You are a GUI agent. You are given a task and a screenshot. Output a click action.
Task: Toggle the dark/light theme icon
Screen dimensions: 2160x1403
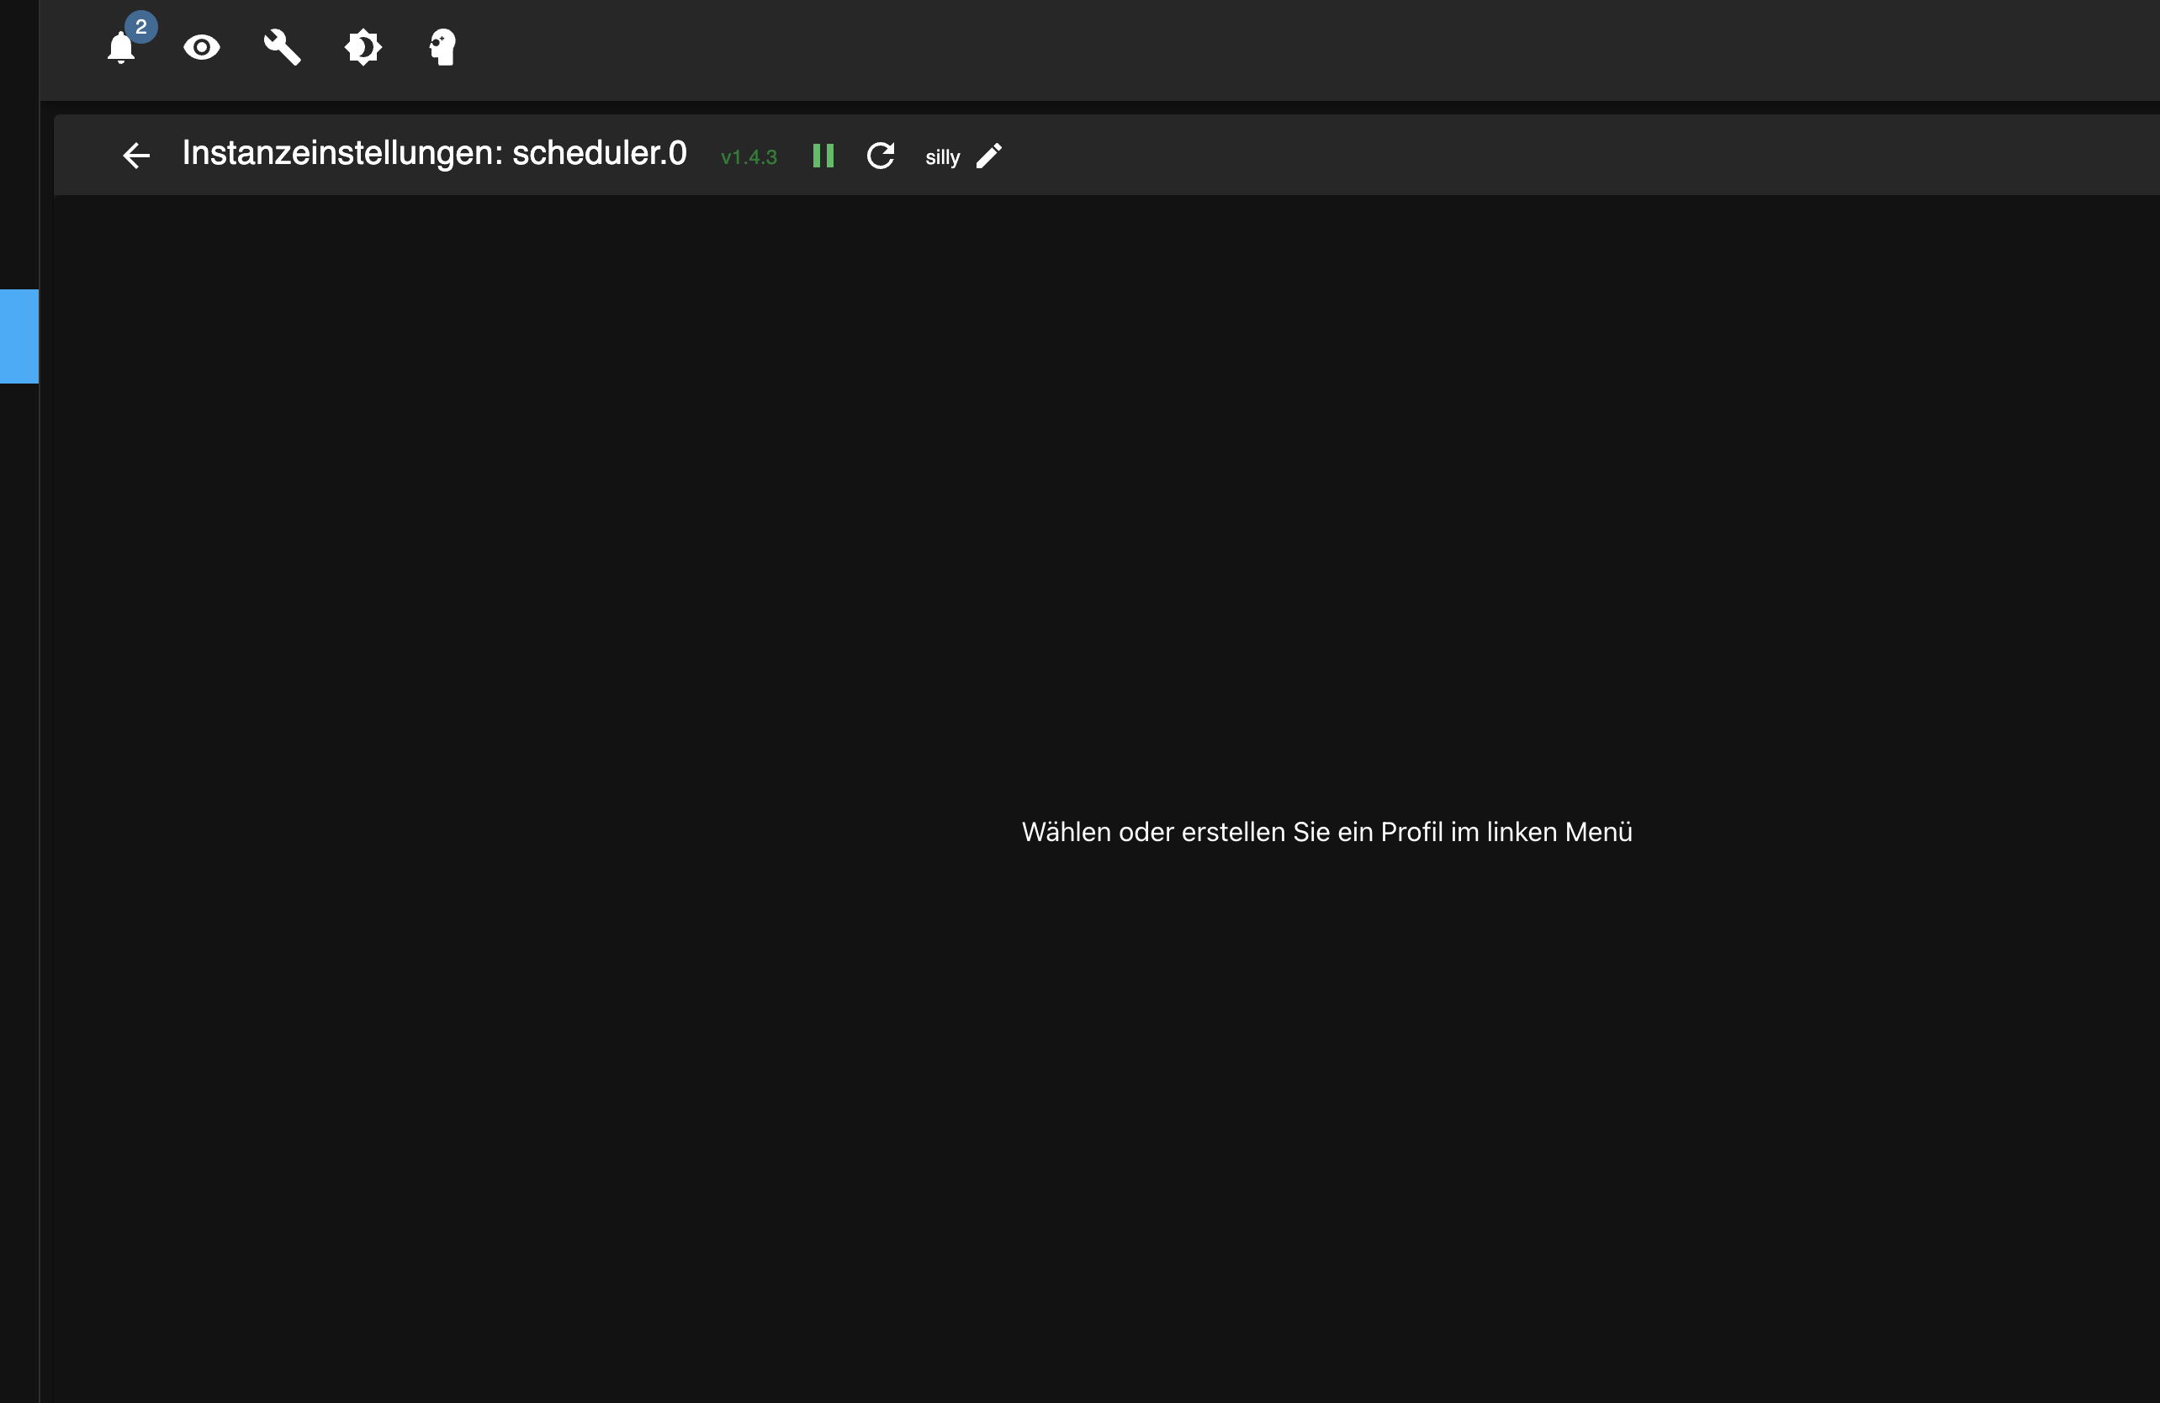[363, 47]
